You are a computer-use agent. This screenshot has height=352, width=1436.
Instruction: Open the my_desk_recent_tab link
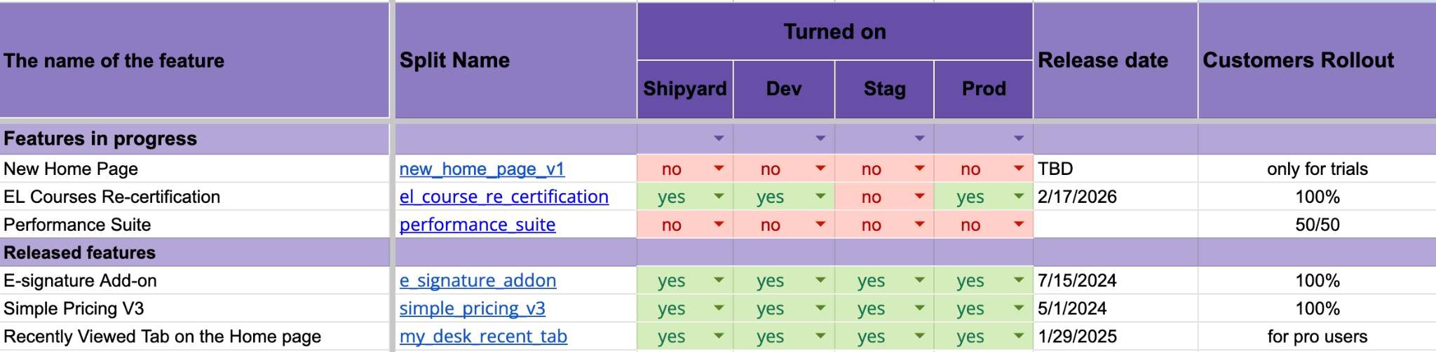pos(483,337)
